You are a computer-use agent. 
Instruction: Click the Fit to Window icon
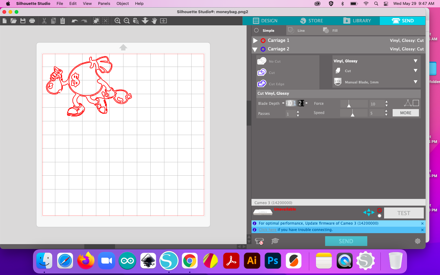pyautogui.click(x=163, y=21)
